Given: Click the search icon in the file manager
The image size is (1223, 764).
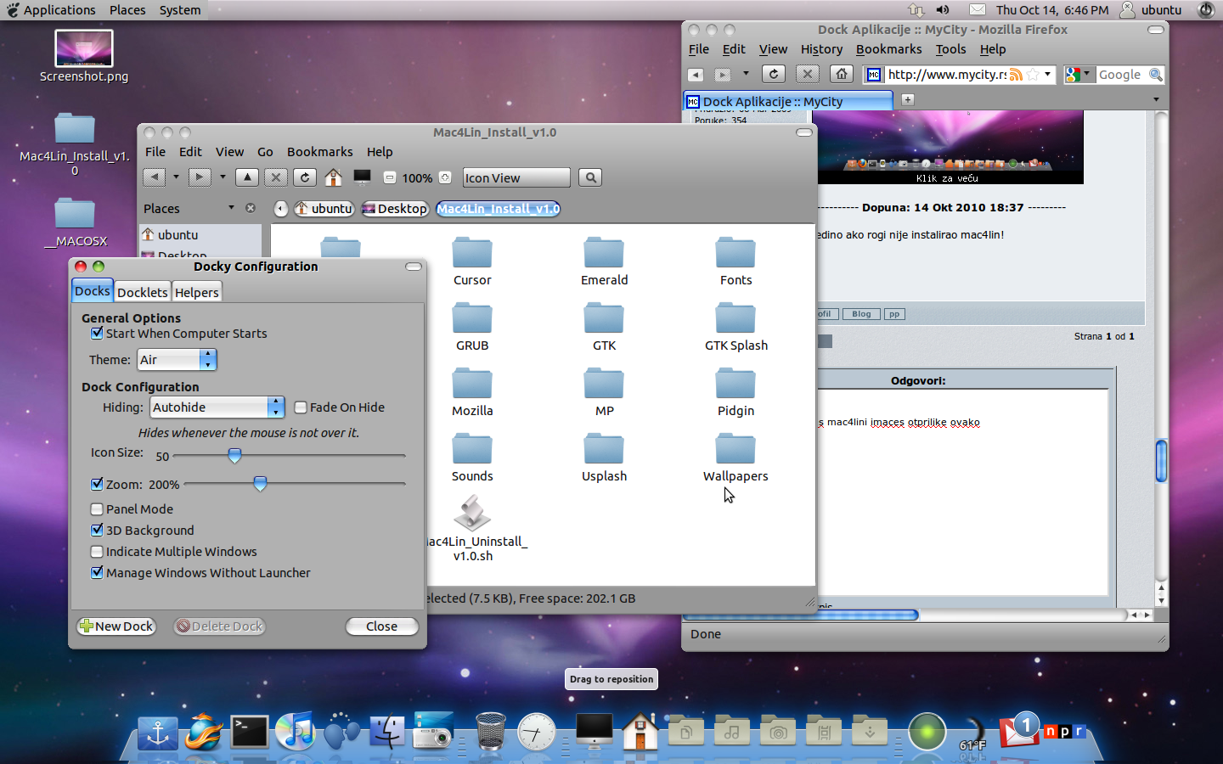Looking at the screenshot, I should point(590,177).
